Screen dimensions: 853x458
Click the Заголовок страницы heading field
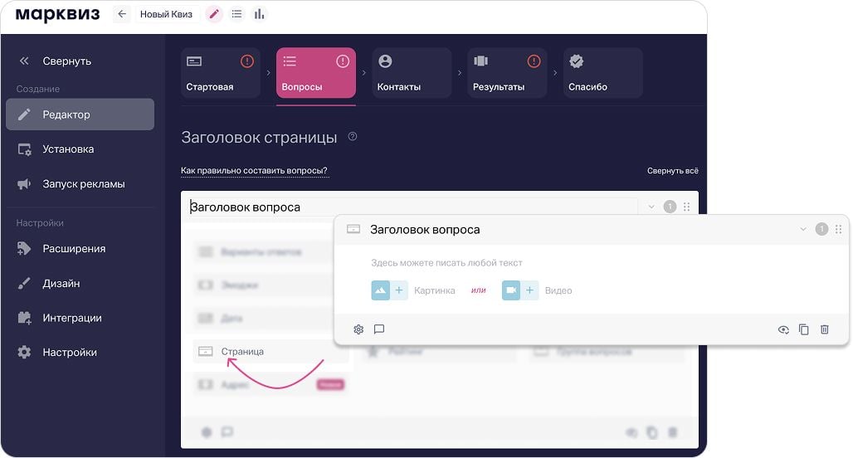point(259,137)
